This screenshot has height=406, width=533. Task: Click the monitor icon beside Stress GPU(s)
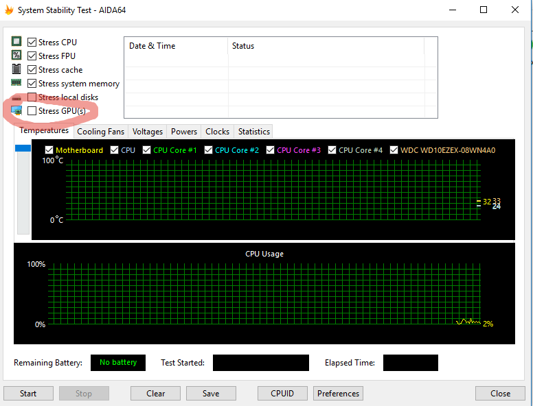16,110
